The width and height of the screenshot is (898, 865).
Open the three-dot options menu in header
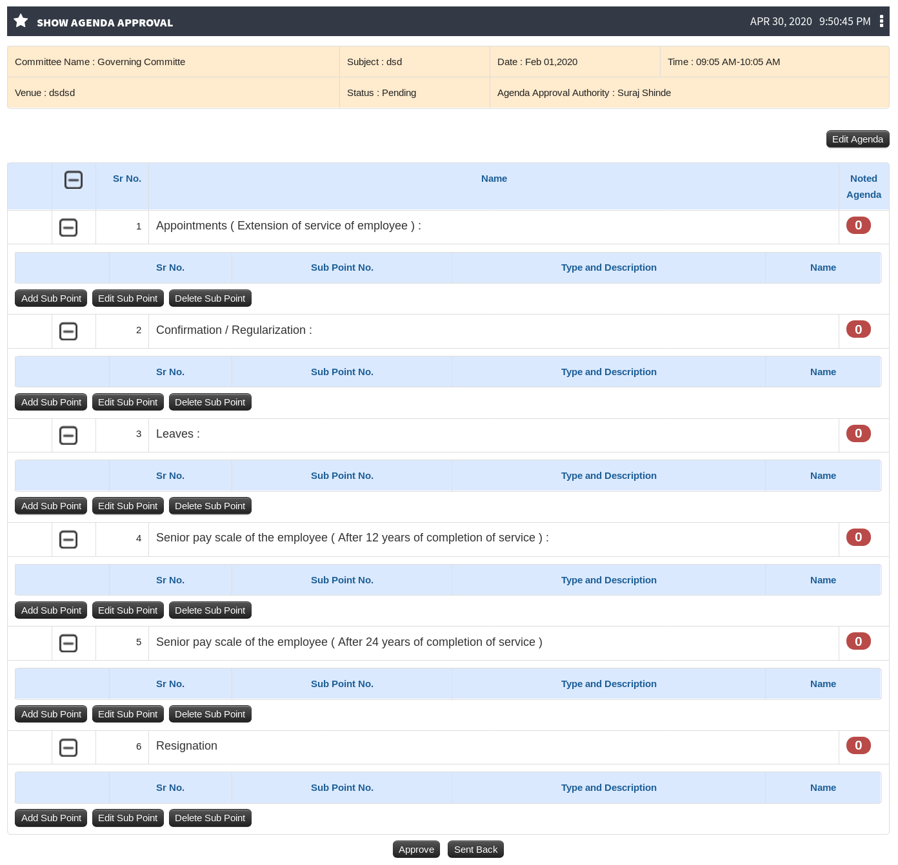(x=881, y=21)
